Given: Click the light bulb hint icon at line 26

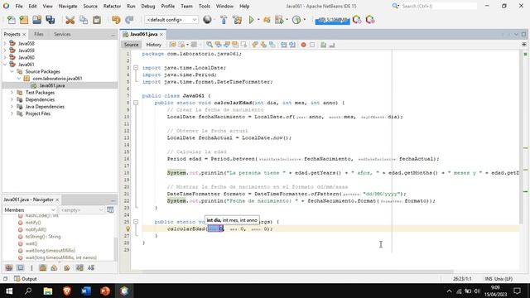Looking at the screenshot, I should click(x=128, y=228).
